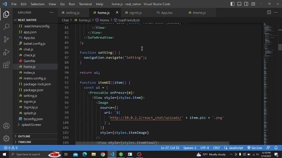
Task: Expand the OUTLINE section
Action: click(x=35, y=136)
